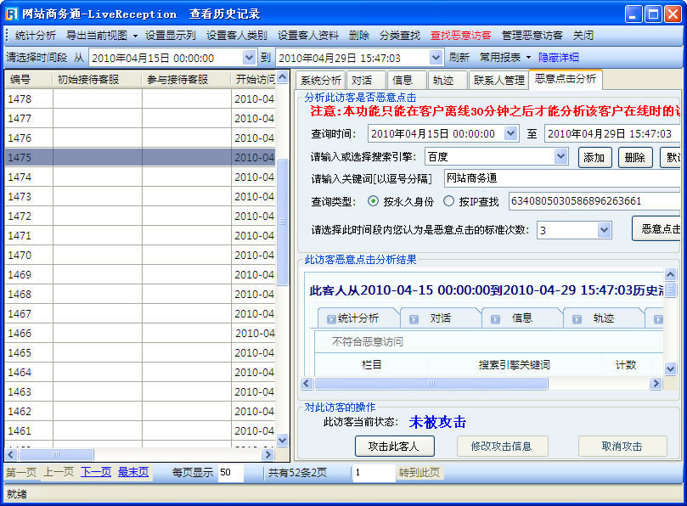The image size is (687, 506).
Task: Click the red 查找恶意访客 toolbar item
Action: pos(460,36)
